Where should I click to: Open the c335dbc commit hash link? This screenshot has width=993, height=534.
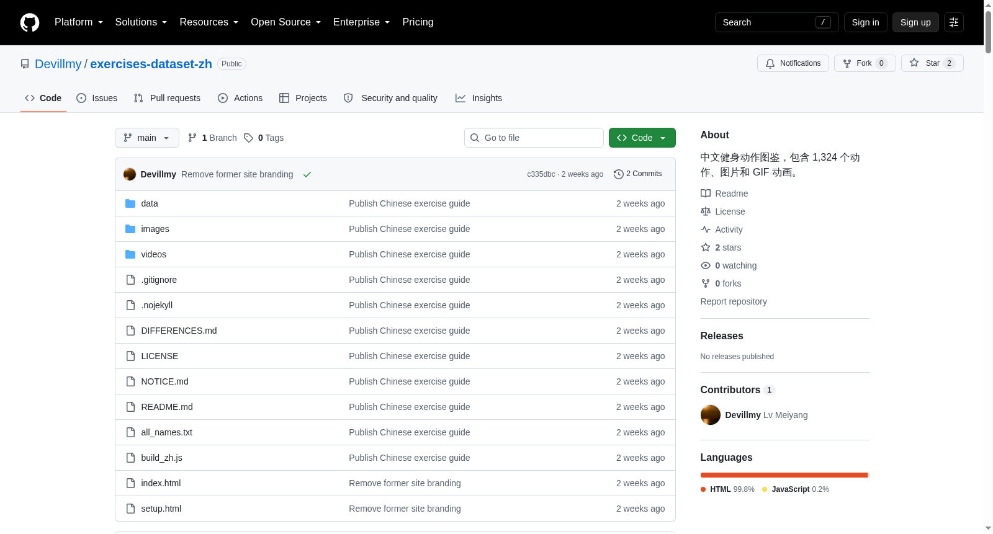[x=541, y=174]
